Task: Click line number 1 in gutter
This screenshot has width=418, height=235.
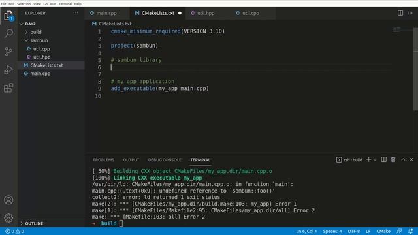Action: coord(99,31)
